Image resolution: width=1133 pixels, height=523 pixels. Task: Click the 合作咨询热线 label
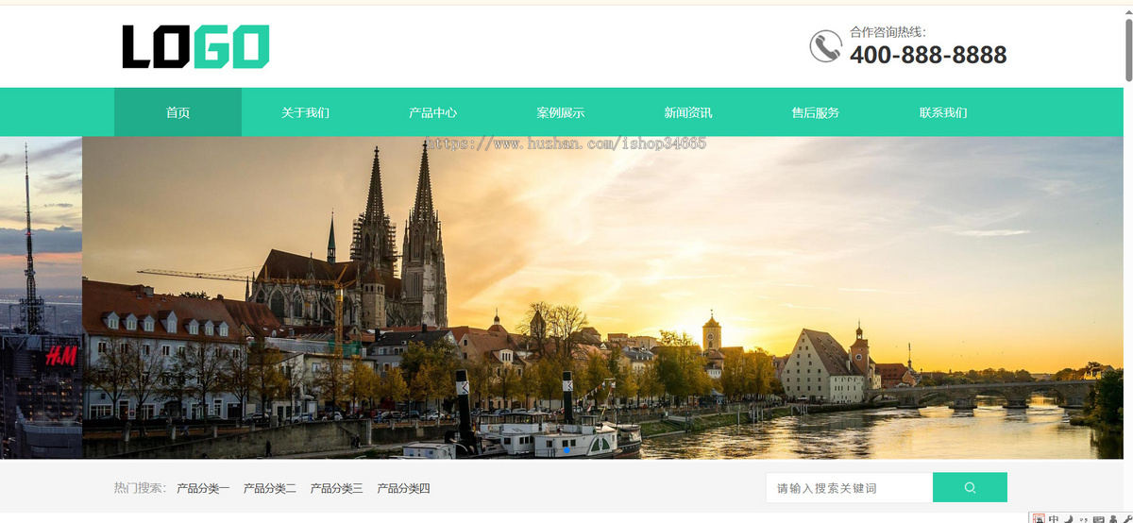tap(888, 32)
